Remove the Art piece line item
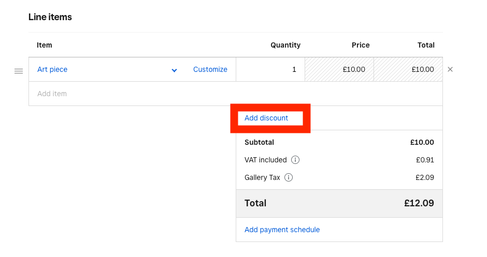This screenshot has height=257, width=487. pos(450,69)
